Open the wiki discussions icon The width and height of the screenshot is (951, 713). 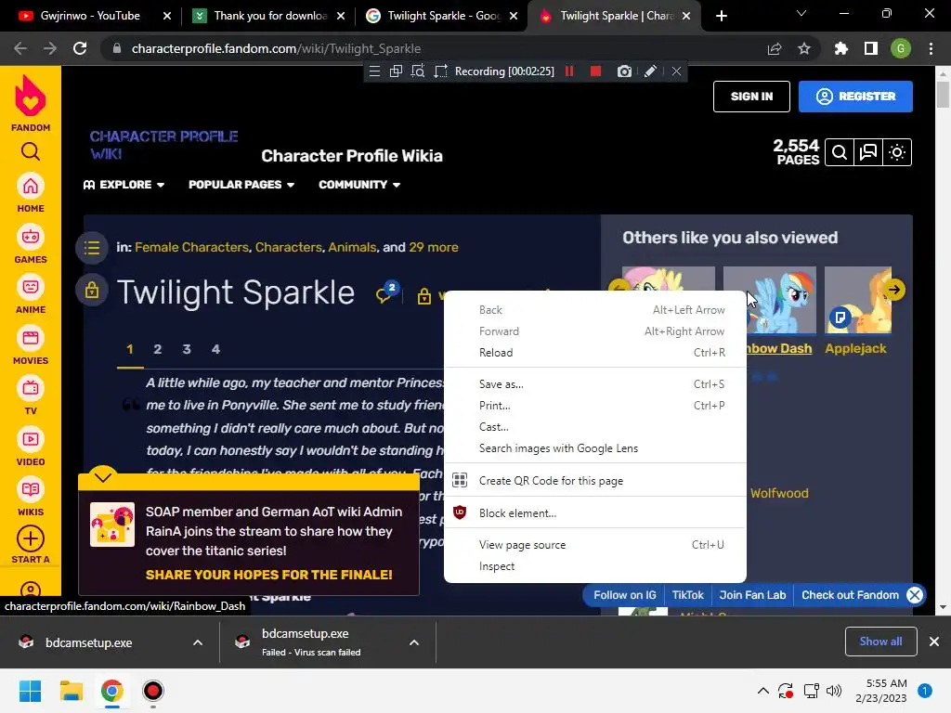868,152
